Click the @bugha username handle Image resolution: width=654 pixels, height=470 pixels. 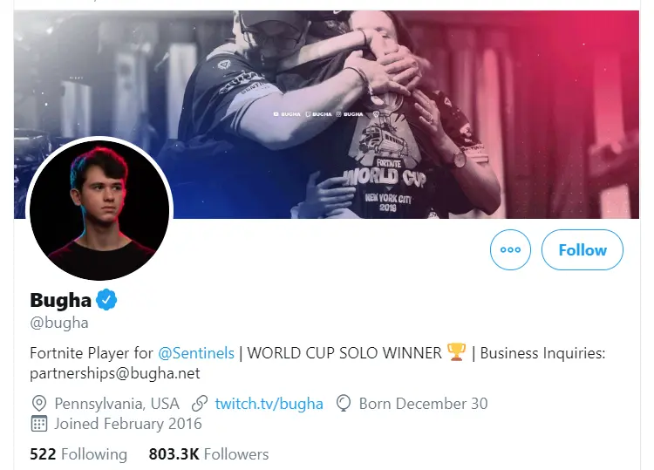[59, 323]
